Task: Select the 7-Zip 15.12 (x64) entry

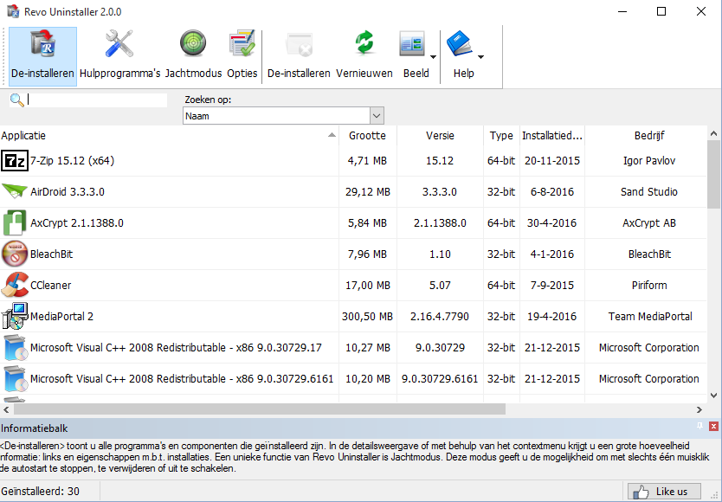Action: 72,161
